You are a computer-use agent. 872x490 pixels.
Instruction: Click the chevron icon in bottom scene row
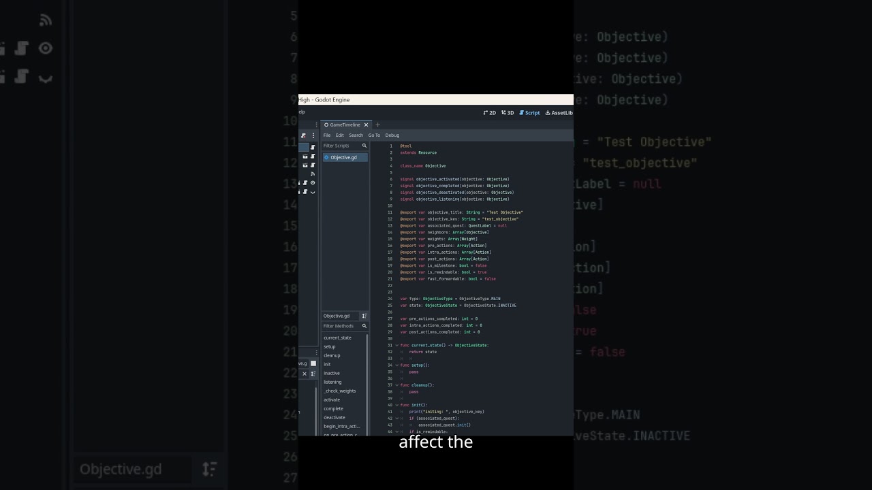(313, 192)
